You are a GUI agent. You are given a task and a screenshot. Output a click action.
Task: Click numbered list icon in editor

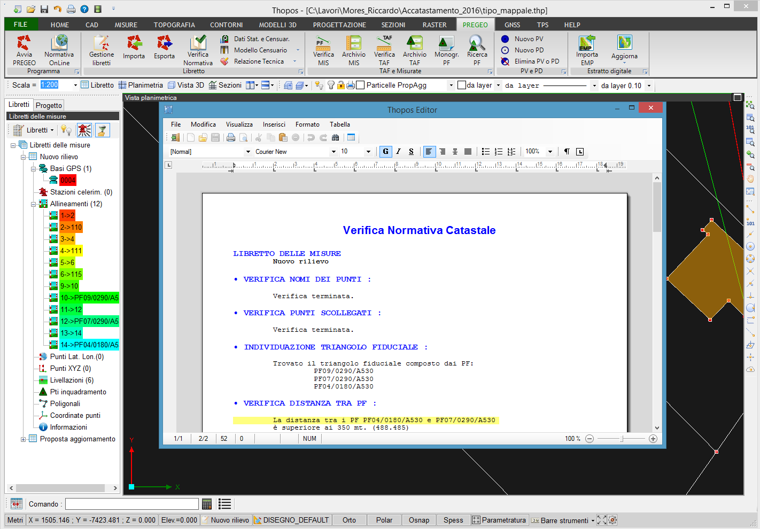499,152
